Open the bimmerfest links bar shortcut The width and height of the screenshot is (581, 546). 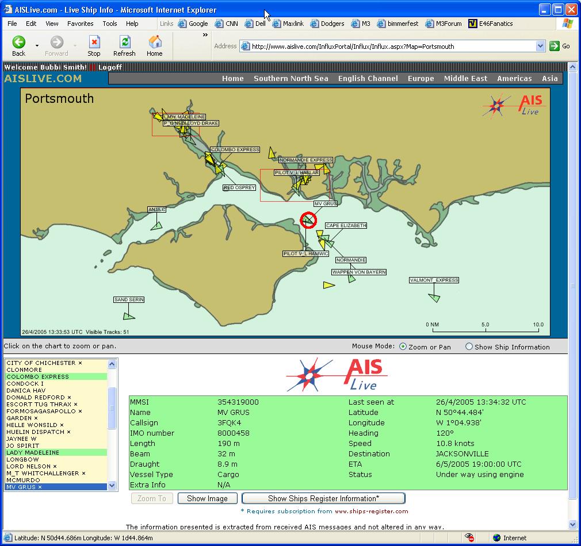(397, 24)
